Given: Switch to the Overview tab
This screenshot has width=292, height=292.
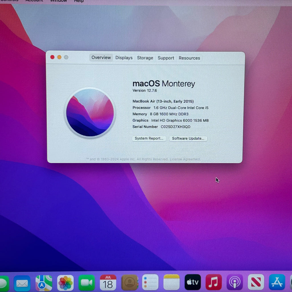Looking at the screenshot, I should pyautogui.click(x=101, y=58).
